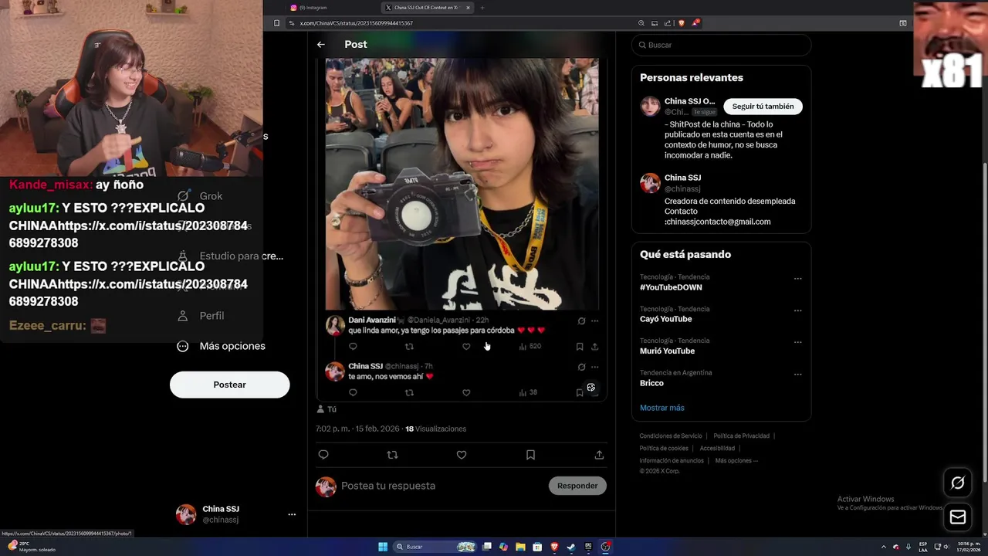The height and width of the screenshot is (556, 988).
Task: Click '18 Visualizaciones' under the post
Action: coord(436,429)
